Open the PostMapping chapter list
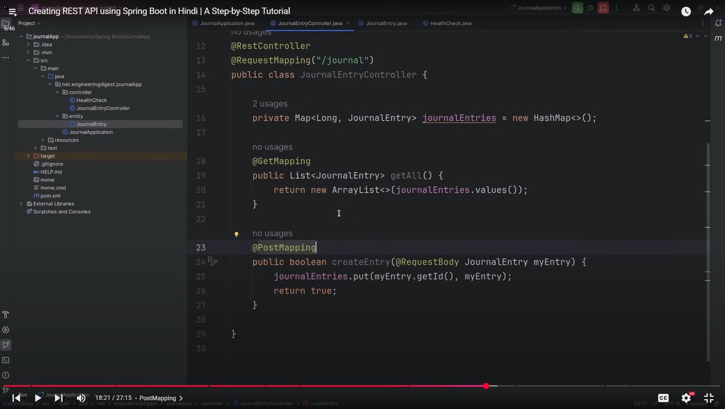 (x=161, y=398)
